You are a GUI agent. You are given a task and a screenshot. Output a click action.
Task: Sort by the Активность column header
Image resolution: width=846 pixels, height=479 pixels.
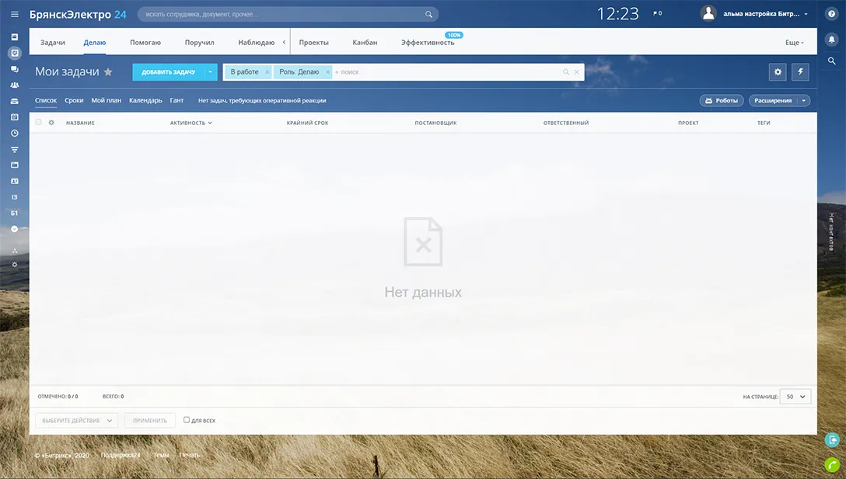(x=191, y=123)
